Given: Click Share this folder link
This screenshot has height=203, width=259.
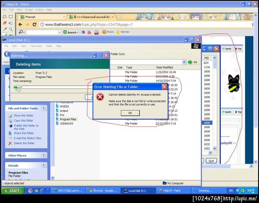Looking at the screenshot, I should point(24,133).
